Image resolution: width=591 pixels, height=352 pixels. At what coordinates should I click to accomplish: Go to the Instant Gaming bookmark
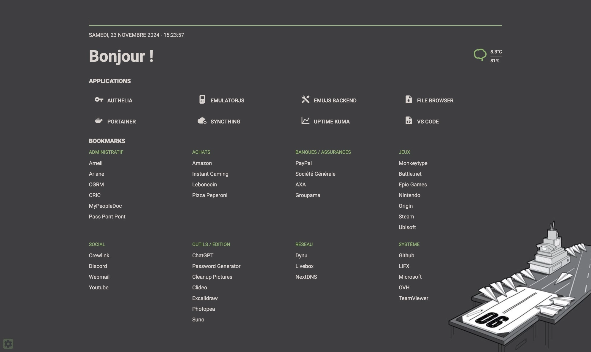[x=210, y=174]
